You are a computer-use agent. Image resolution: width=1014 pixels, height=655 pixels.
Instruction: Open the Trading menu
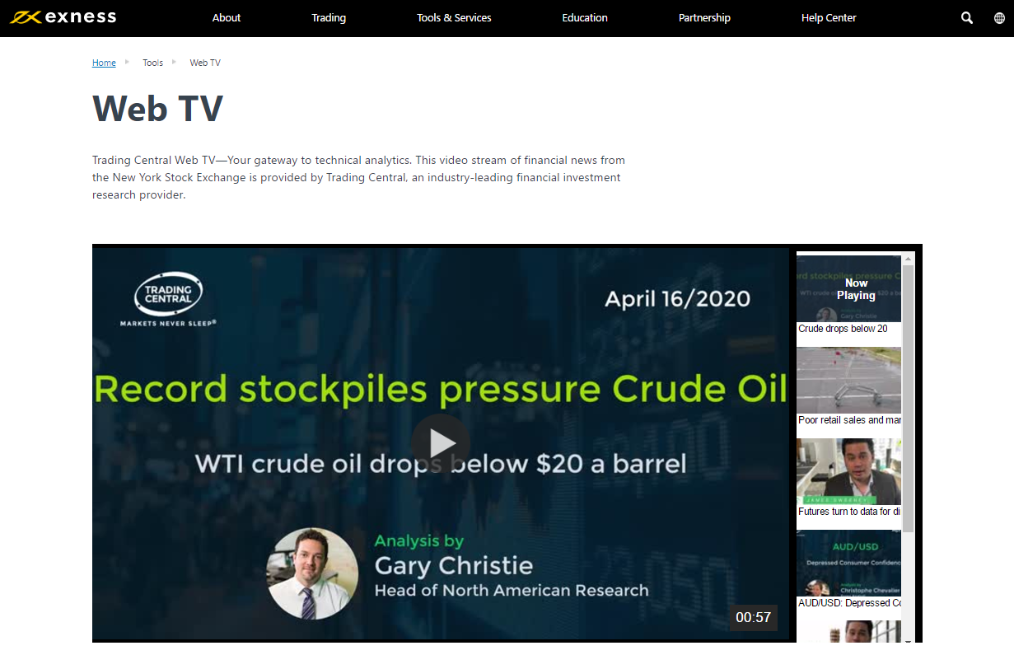coord(329,18)
